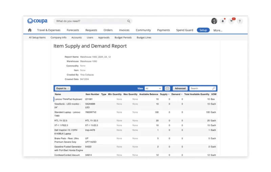Open the Orders tab

pos(108,30)
